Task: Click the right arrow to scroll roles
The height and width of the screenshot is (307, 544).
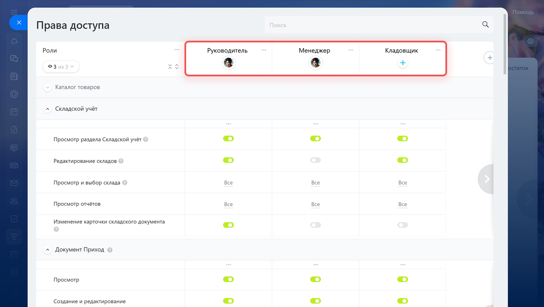Action: coord(486,179)
